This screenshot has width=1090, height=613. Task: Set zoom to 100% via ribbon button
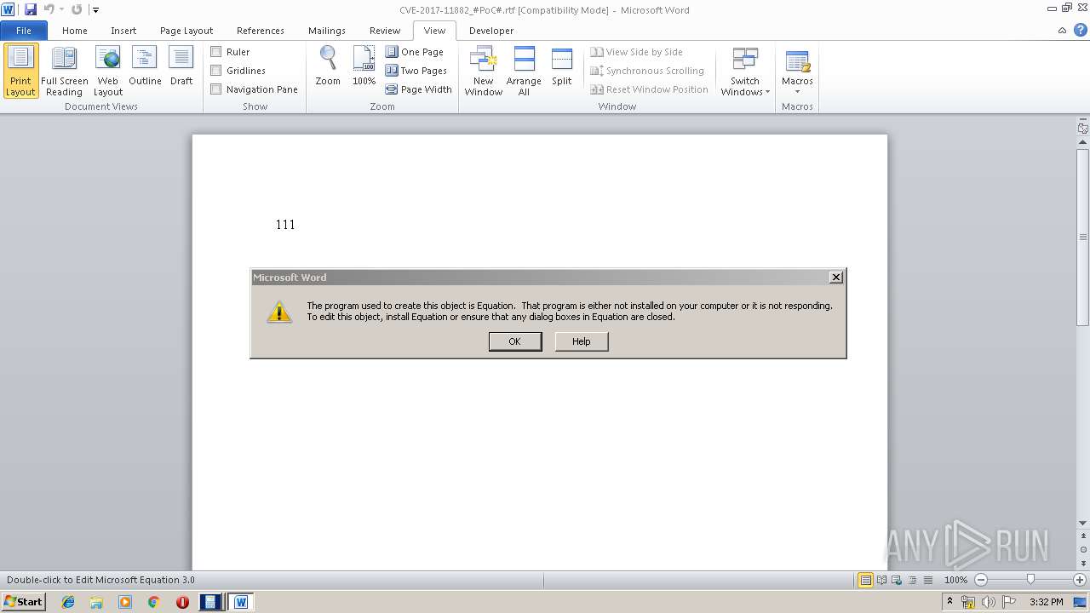[364, 66]
